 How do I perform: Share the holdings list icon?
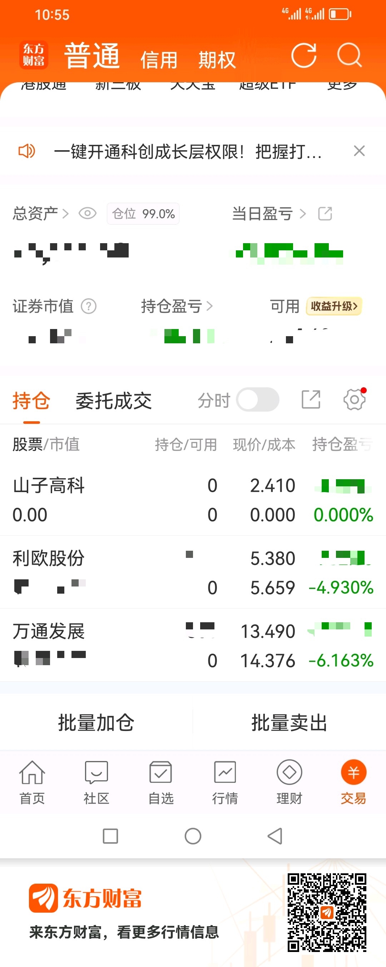[311, 399]
